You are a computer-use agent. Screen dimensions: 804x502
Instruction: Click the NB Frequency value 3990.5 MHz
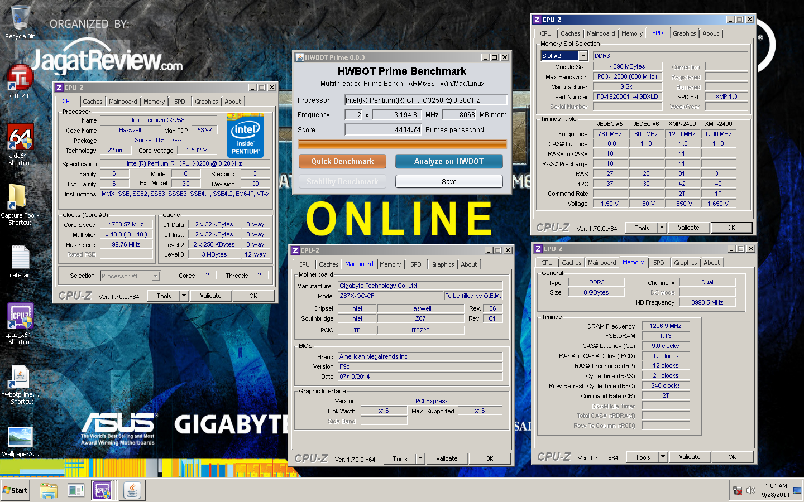tap(707, 302)
